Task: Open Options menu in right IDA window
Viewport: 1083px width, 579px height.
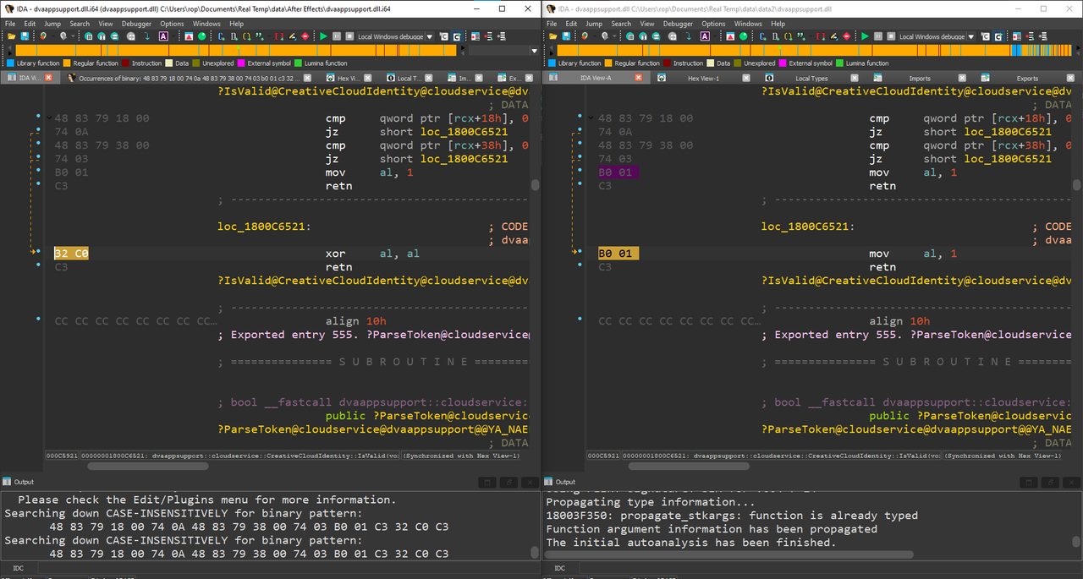Action: [x=713, y=24]
